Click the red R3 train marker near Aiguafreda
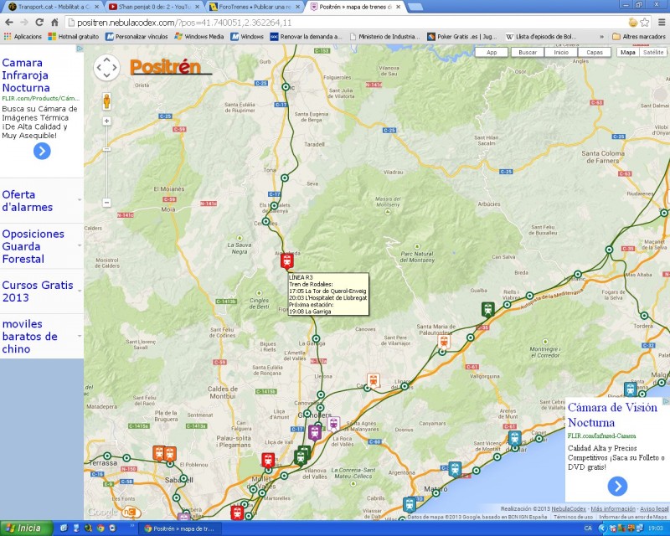Screen dimensions: 670x536 point(287,260)
